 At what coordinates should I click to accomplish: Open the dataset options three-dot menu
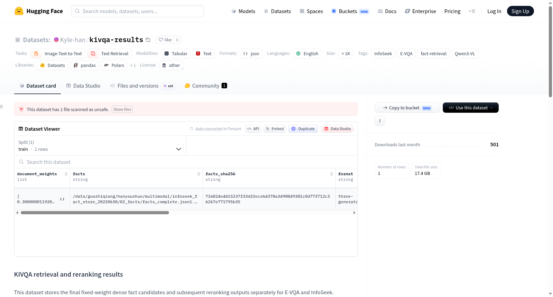click(x=380, y=121)
